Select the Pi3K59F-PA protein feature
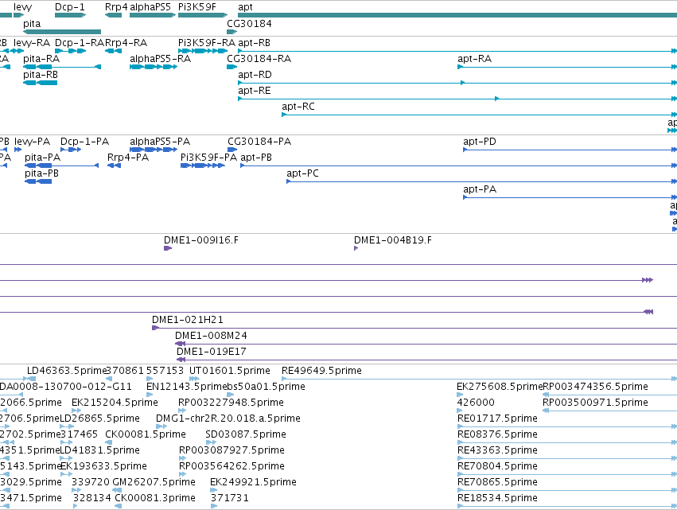 tap(203, 165)
